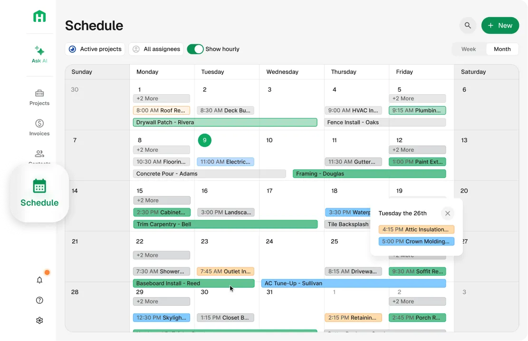Open the All assignees filter
This screenshot has height=341, width=528.
[156, 49]
